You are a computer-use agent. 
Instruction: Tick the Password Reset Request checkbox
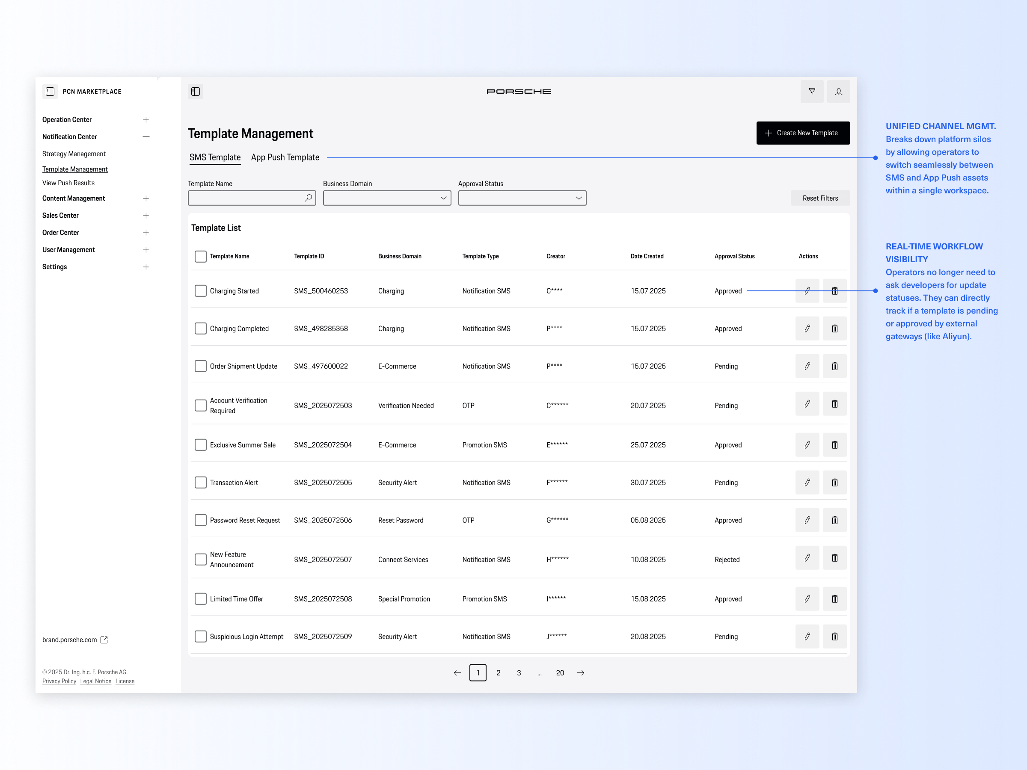pos(201,520)
